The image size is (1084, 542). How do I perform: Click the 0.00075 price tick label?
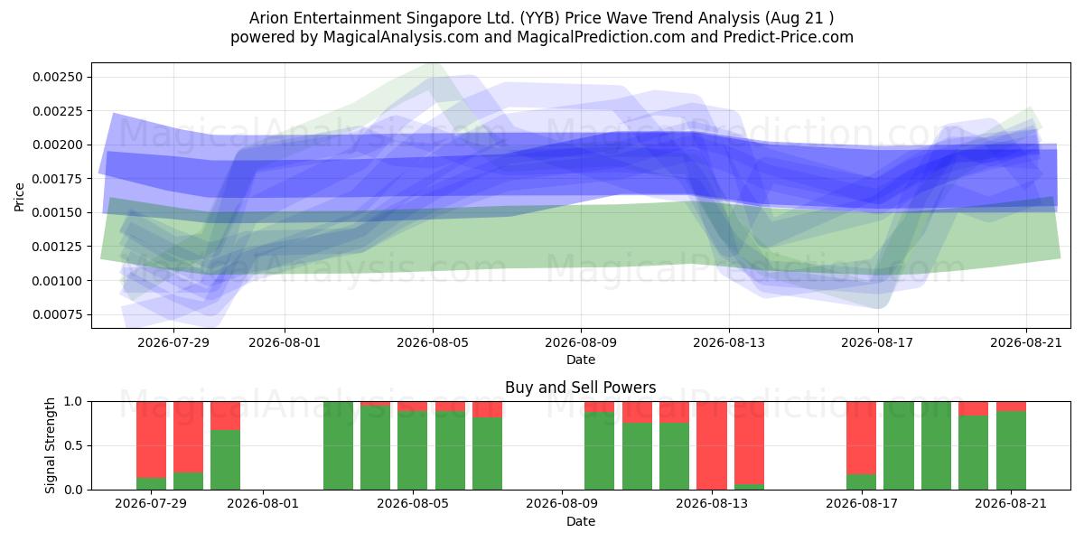(58, 314)
